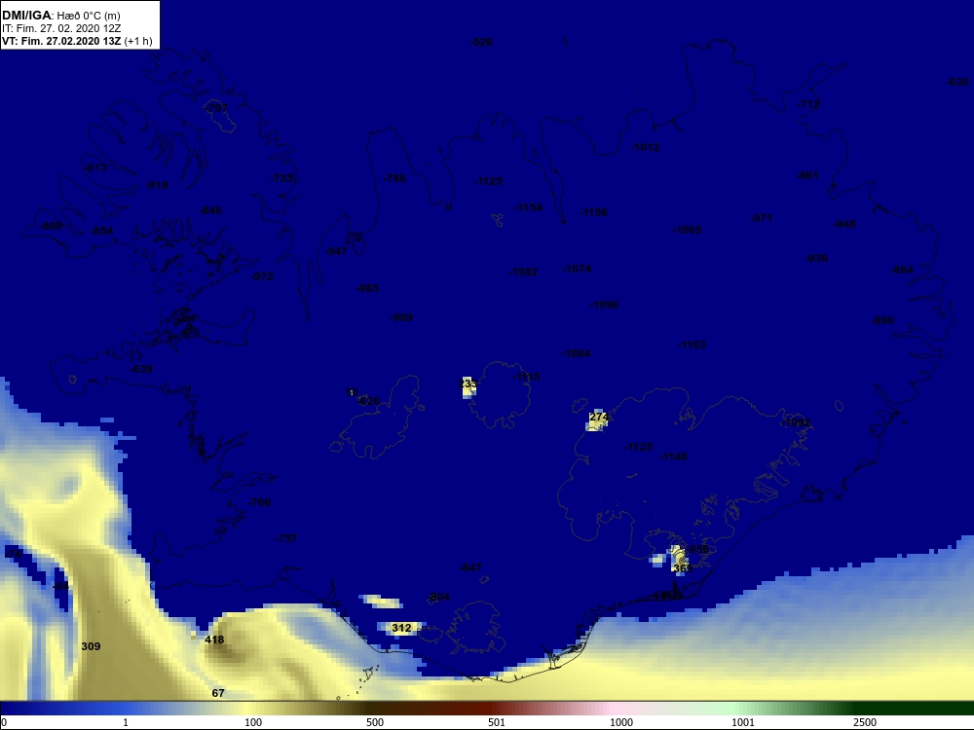
Task: Click the 'DMI/IGA: Hæð 0°C (m)' title line
Action: pyautogui.click(x=60, y=16)
